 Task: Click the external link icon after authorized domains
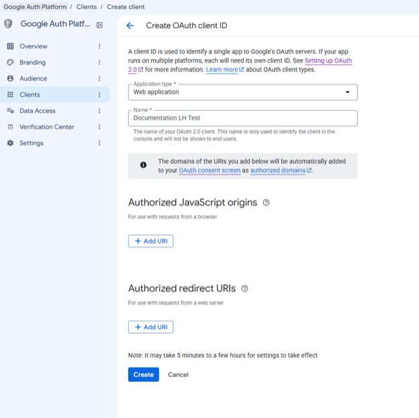(309, 170)
